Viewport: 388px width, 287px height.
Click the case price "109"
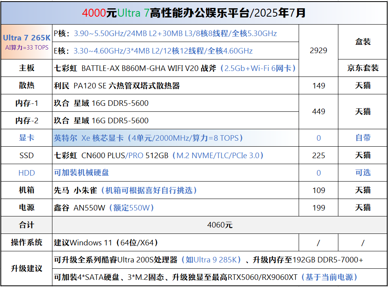click(x=319, y=190)
